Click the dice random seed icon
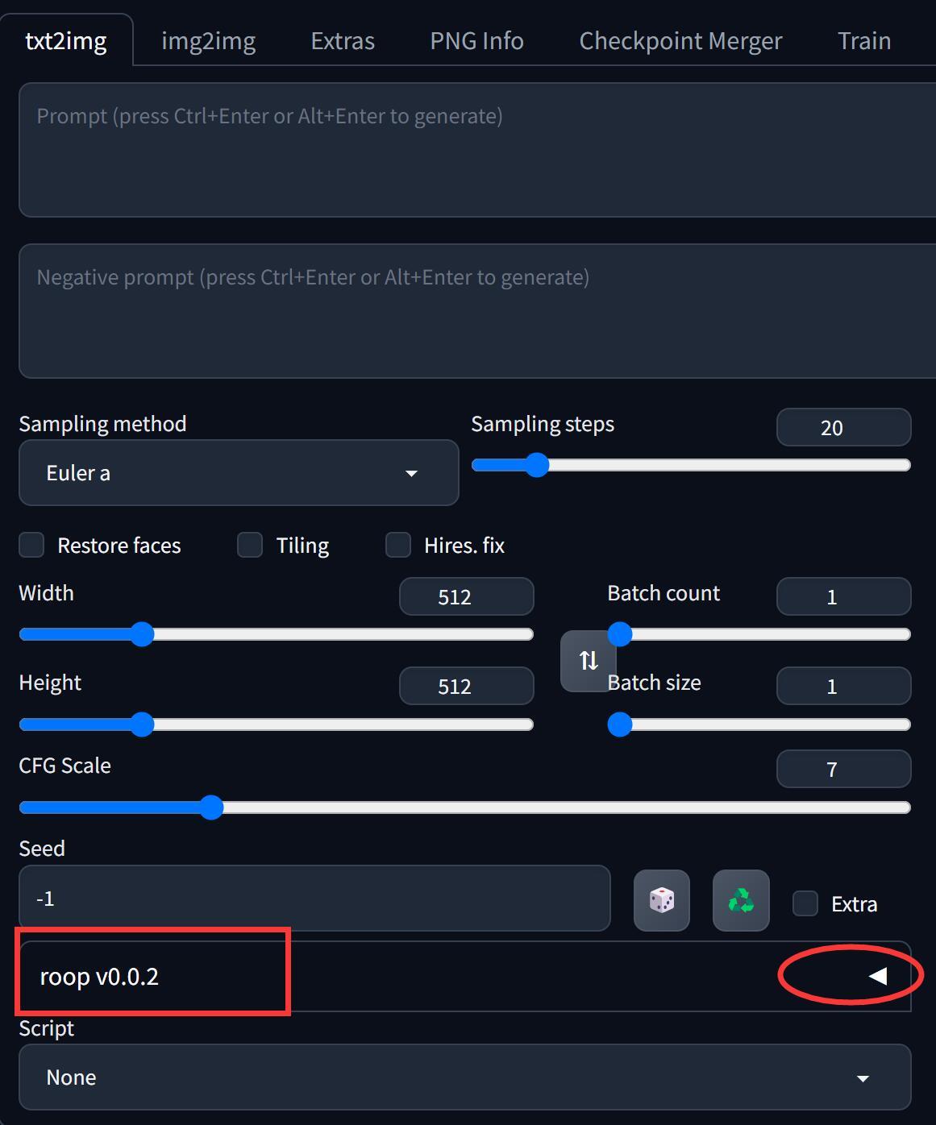This screenshot has width=936, height=1125. (661, 900)
